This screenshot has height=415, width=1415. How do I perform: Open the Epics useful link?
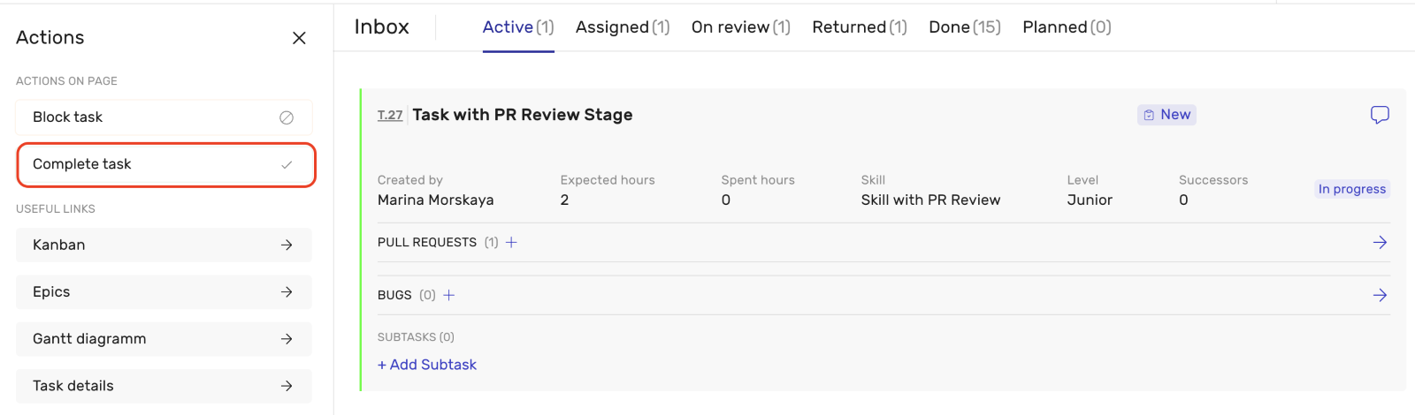164,292
